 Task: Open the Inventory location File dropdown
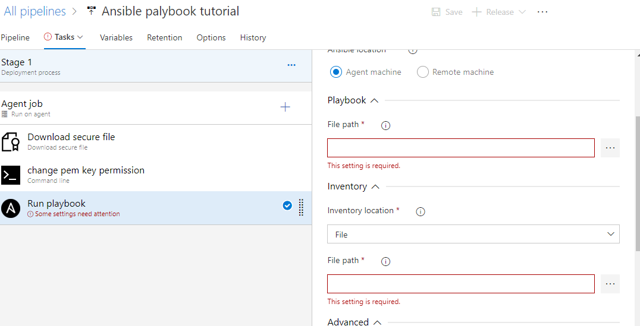tap(473, 235)
